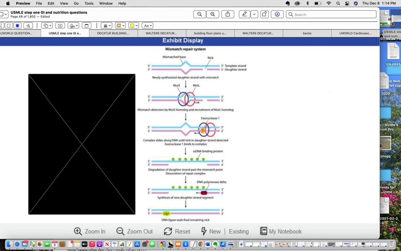
Task: Open App Store from the Dock
Action: [x=137, y=244]
